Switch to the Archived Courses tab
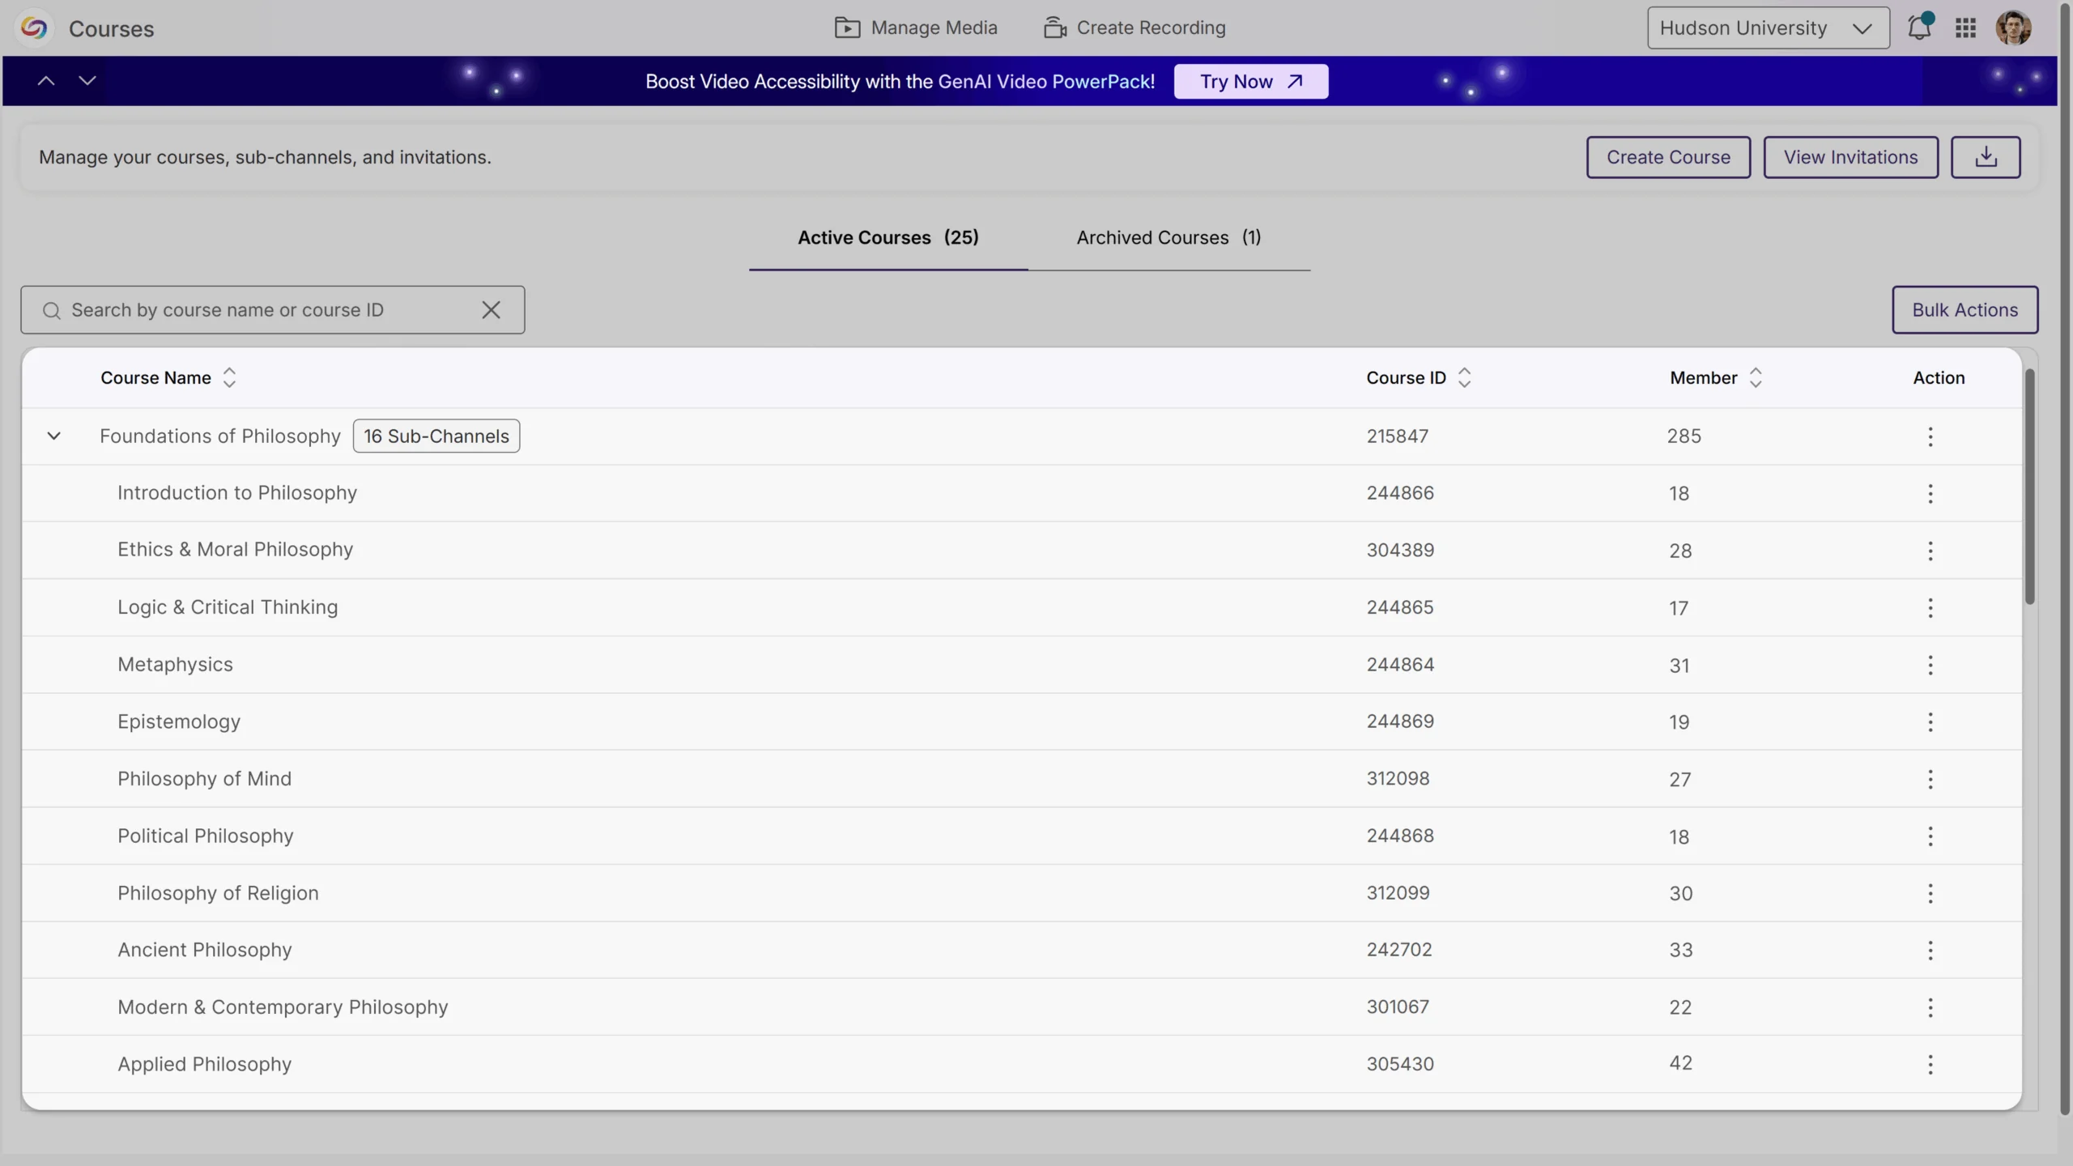The image size is (2073, 1166). click(x=1168, y=237)
